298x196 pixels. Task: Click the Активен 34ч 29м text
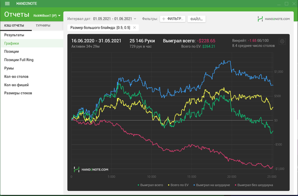click(85, 46)
